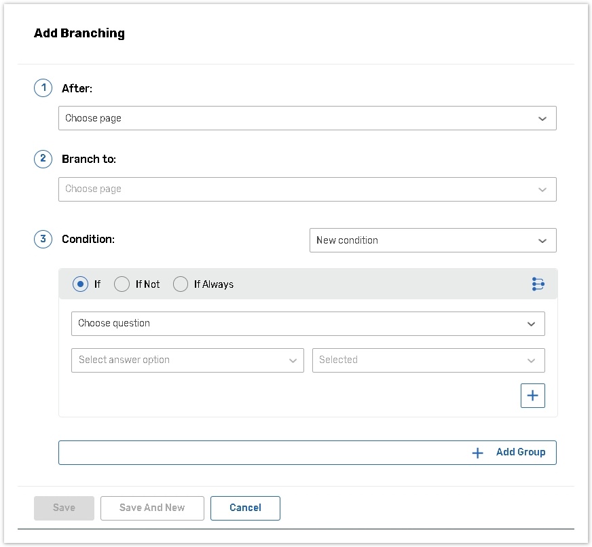The width and height of the screenshot is (592, 547).
Task: Click the plus icon beside Add Group
Action: click(x=478, y=453)
